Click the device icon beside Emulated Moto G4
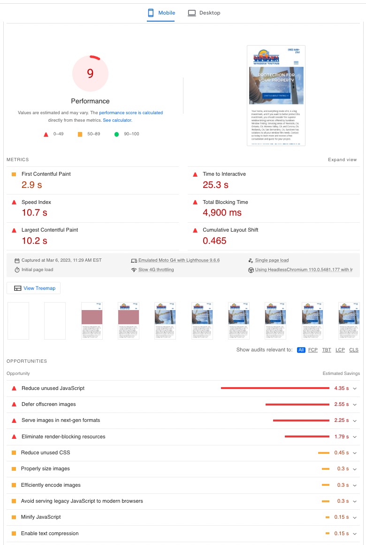This screenshot has height=545, width=366. [x=134, y=260]
